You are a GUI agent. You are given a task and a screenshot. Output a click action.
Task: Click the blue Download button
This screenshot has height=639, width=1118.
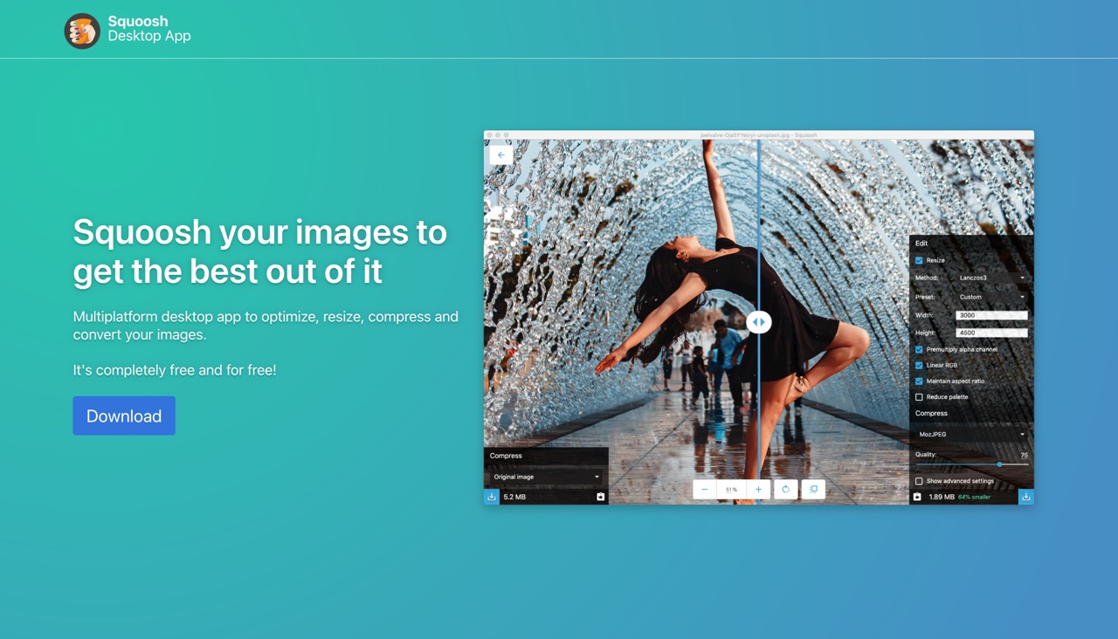coord(124,416)
